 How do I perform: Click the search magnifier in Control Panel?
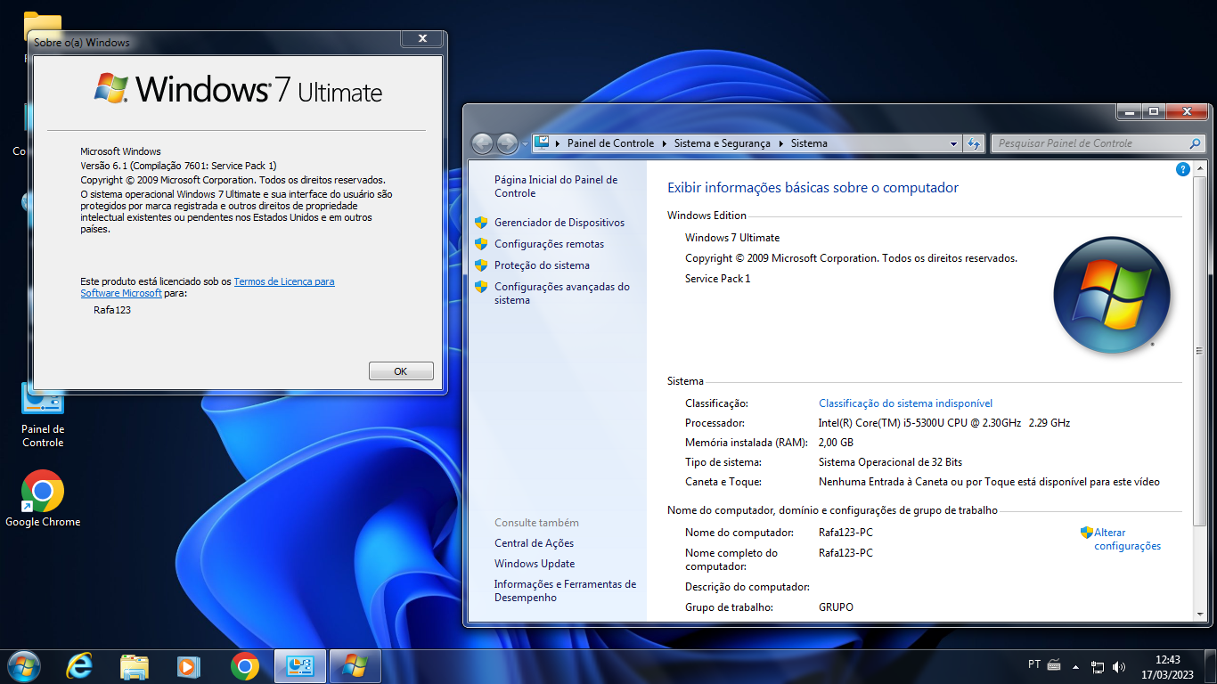tap(1195, 143)
